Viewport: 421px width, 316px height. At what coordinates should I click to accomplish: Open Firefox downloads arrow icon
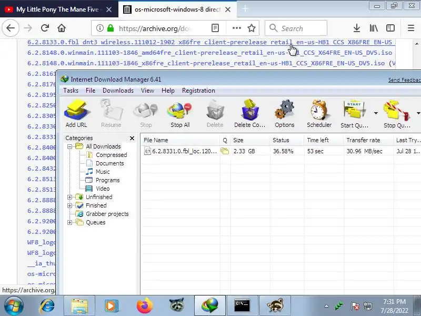point(357,28)
